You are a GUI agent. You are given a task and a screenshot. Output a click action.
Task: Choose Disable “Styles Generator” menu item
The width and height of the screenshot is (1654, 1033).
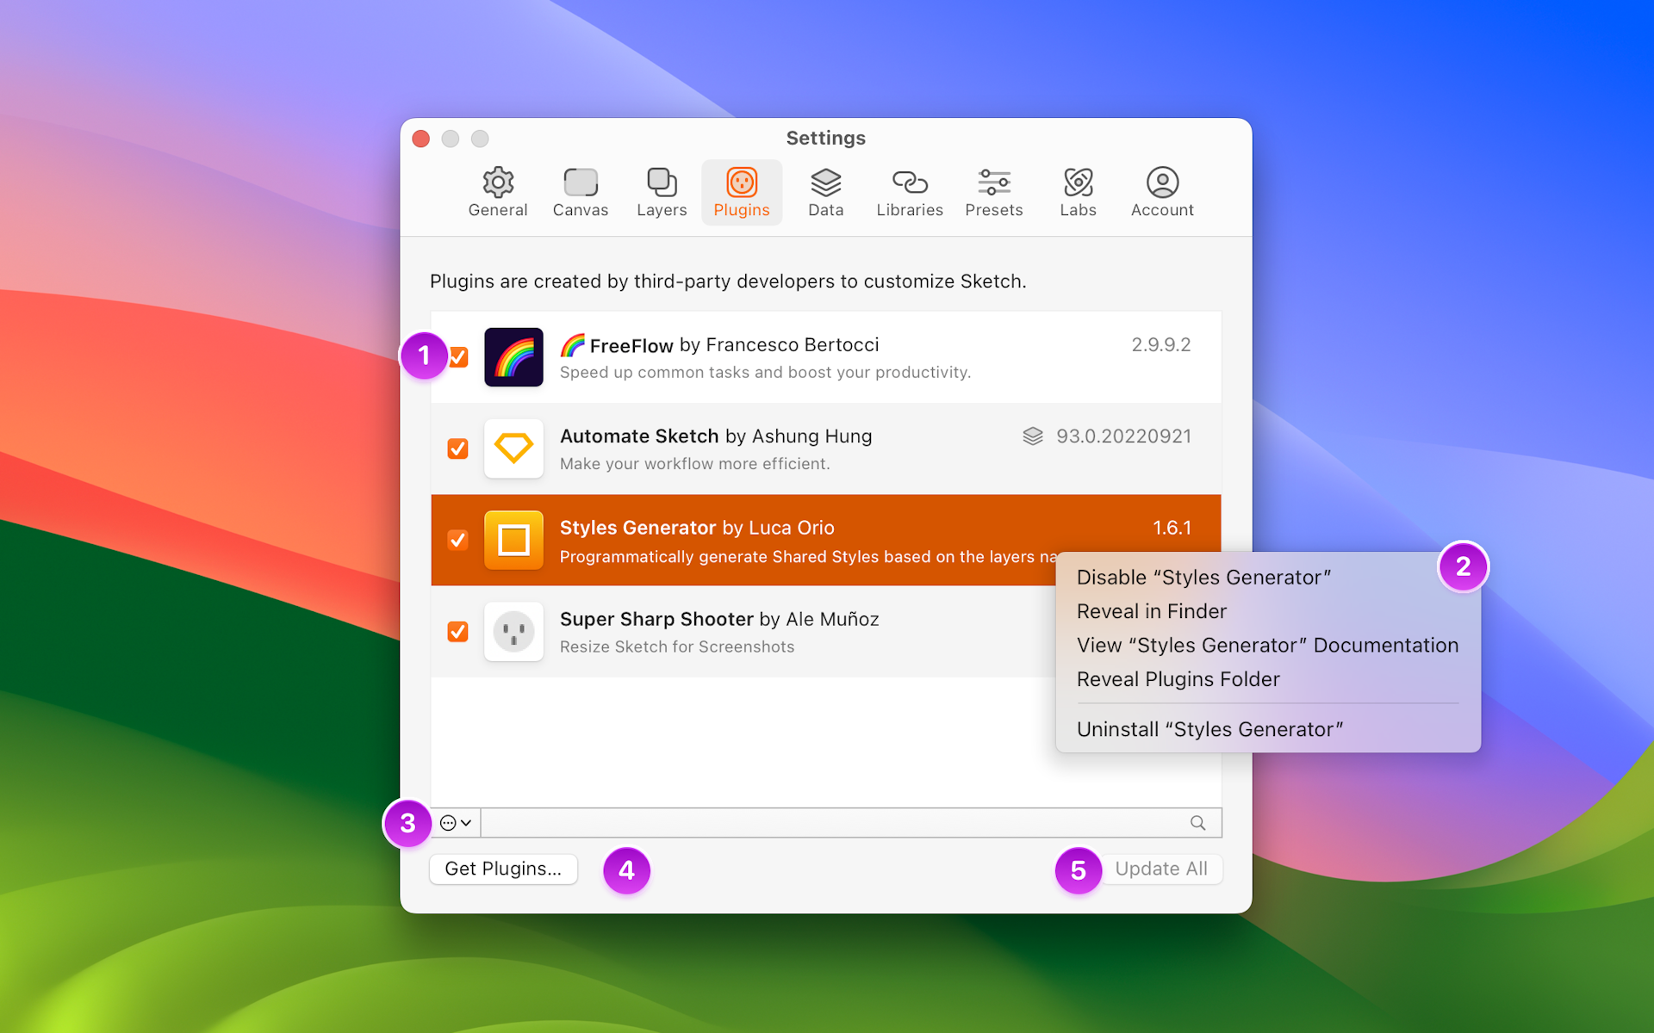(1268, 578)
